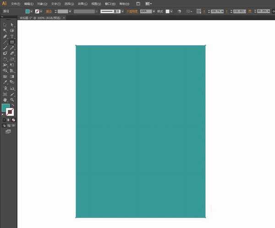Open the 文件 (File) menu

(16, 4)
